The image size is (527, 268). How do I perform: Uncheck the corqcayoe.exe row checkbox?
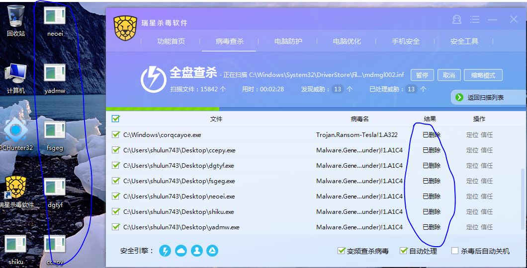coord(116,134)
